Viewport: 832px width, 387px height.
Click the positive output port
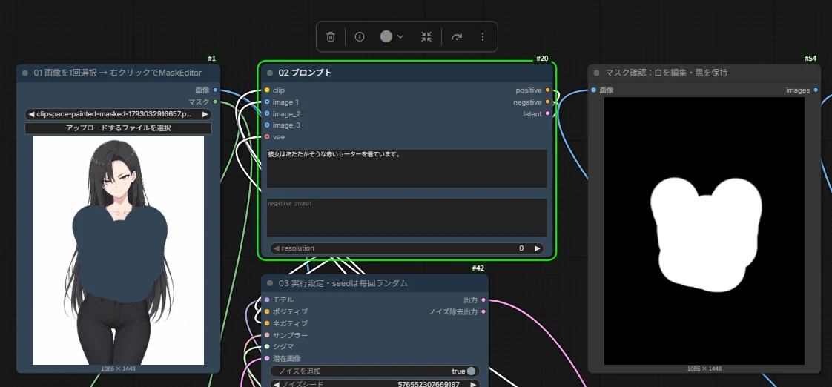point(547,90)
